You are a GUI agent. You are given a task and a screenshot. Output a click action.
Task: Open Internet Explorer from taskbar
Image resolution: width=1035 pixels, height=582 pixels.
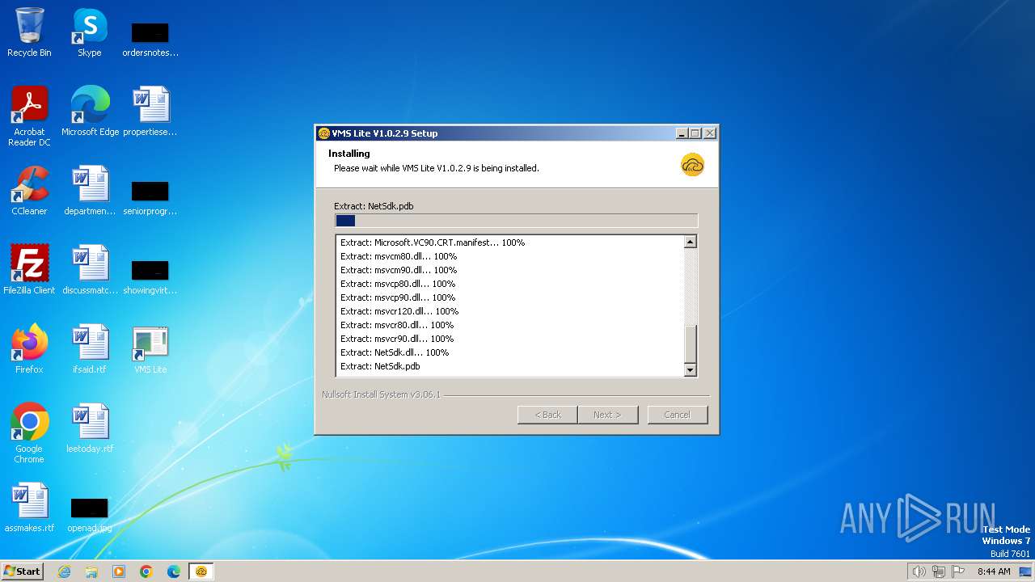64,571
